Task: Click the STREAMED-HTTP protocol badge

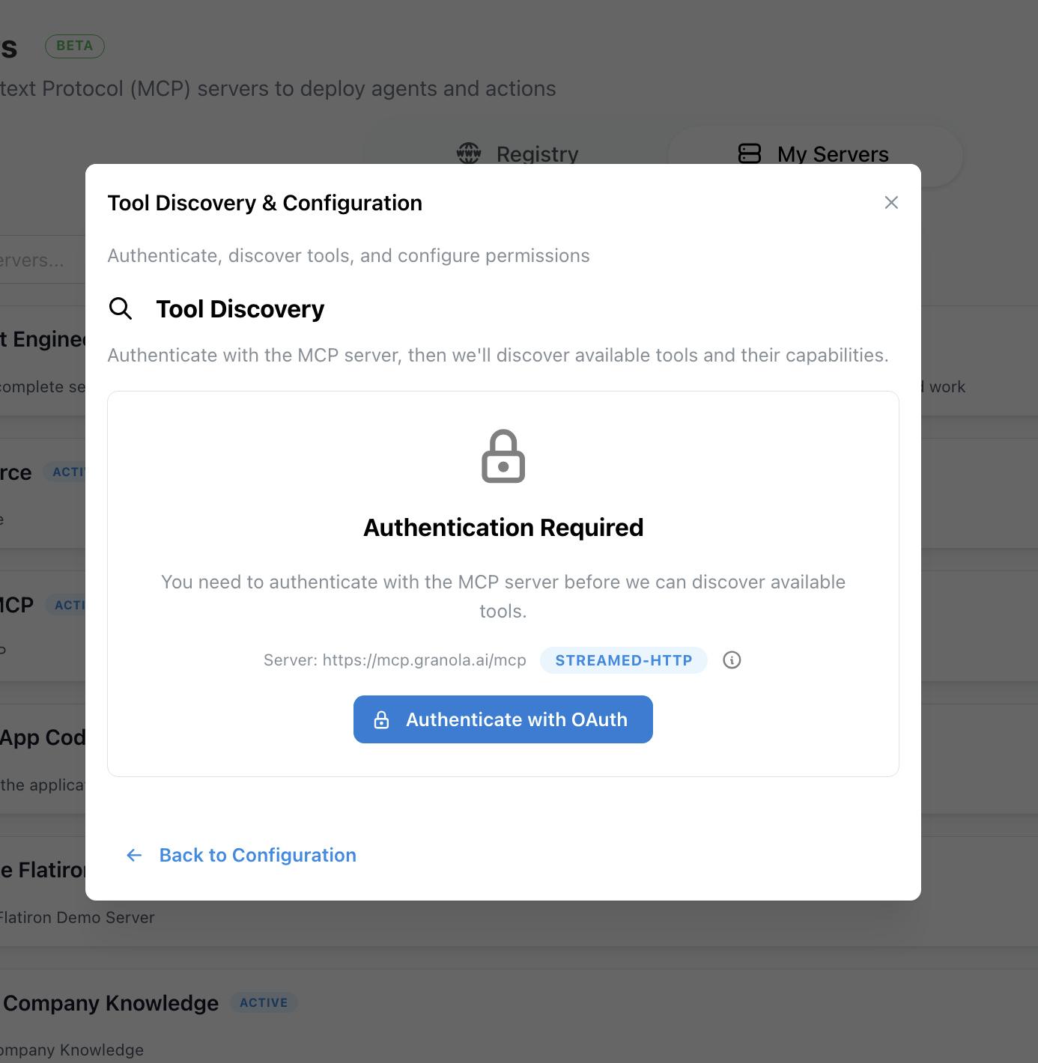Action: tap(623, 660)
